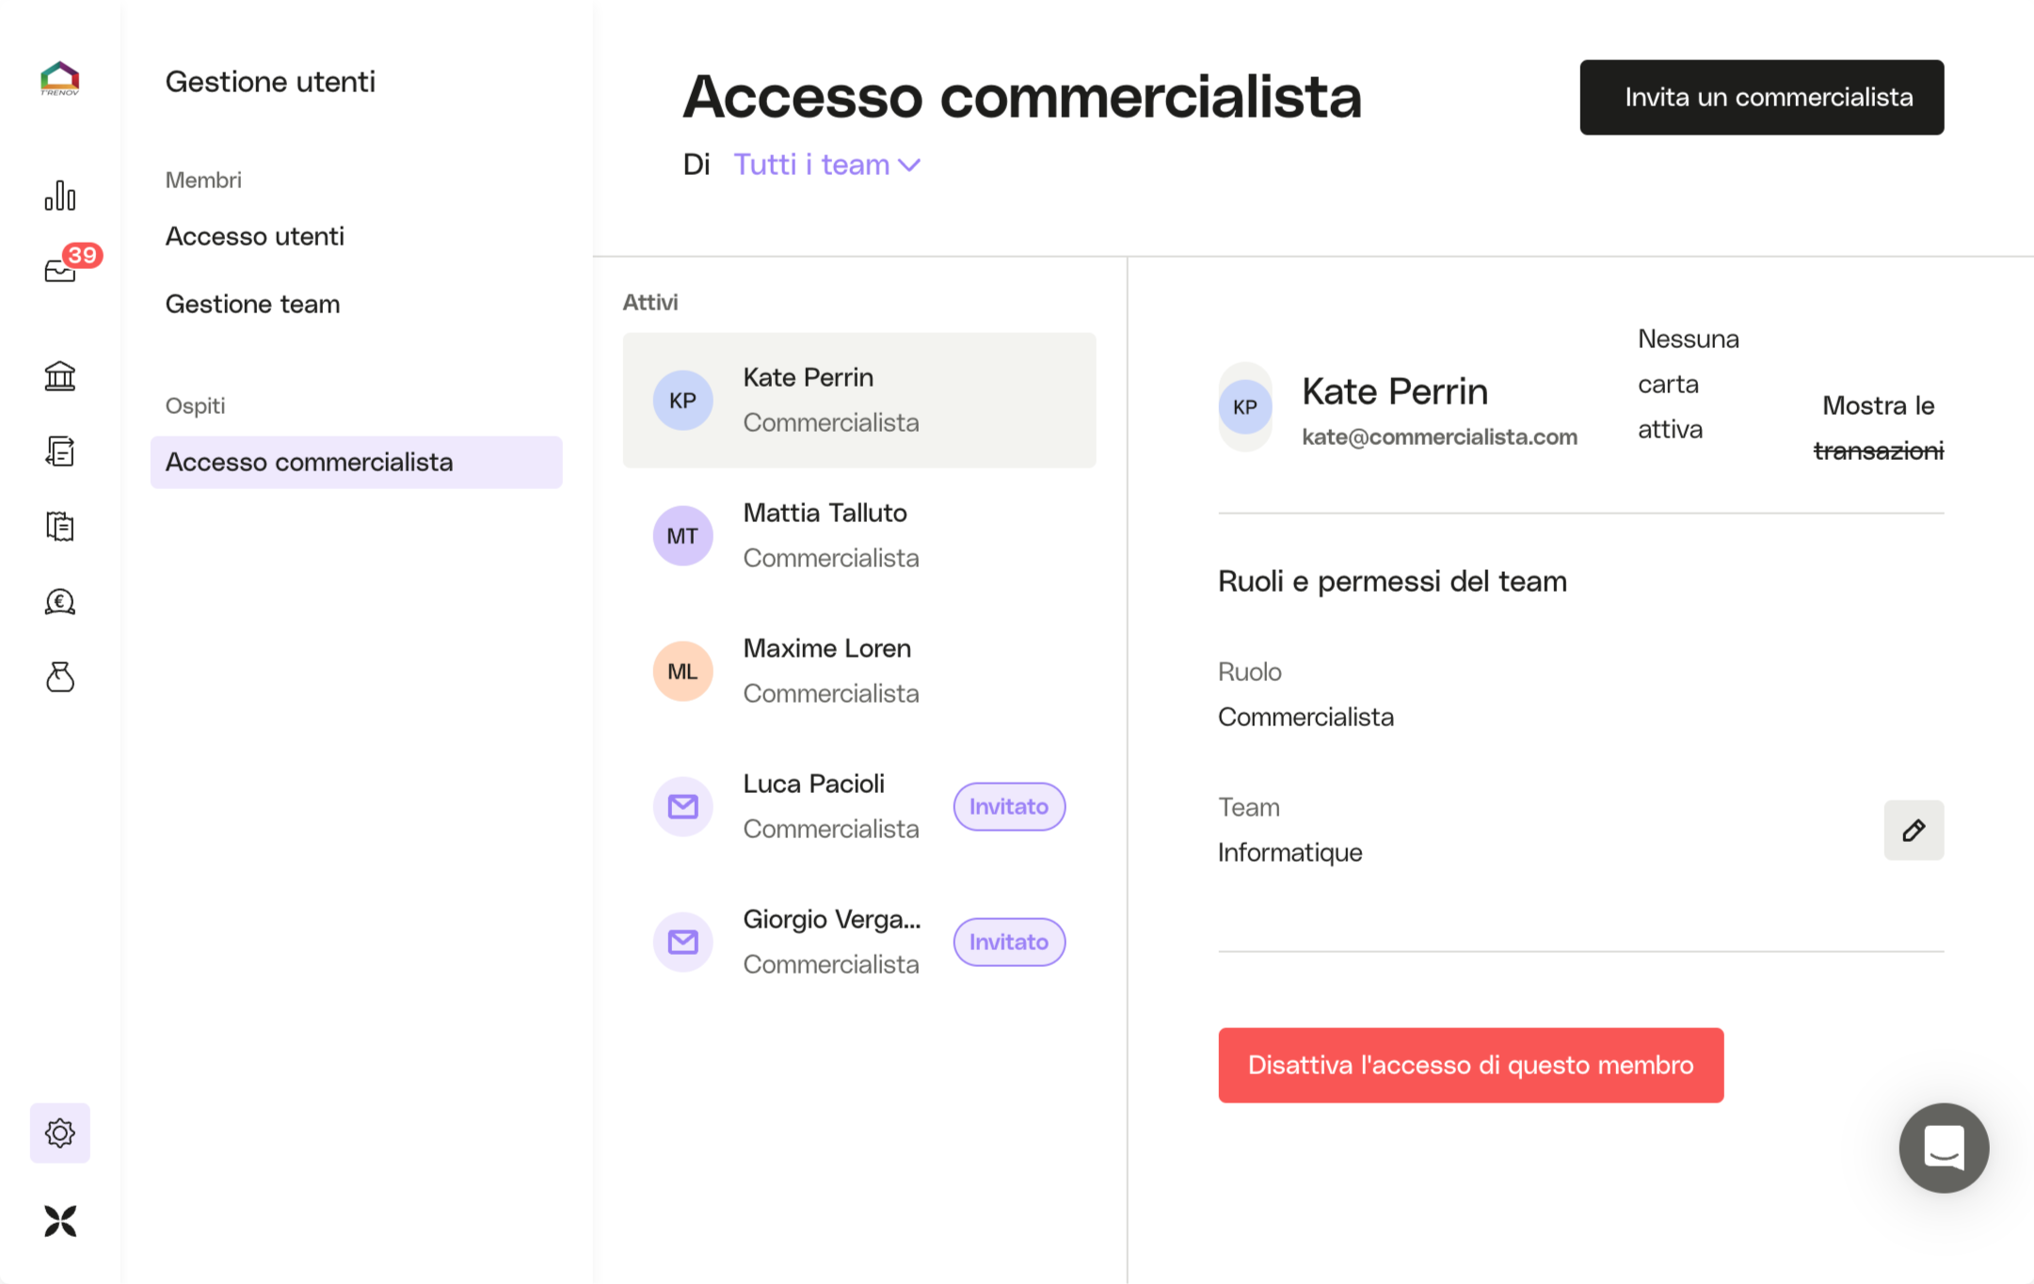Open settings gear icon
Image resolution: width=2034 pixels, height=1284 pixels.
click(x=59, y=1133)
